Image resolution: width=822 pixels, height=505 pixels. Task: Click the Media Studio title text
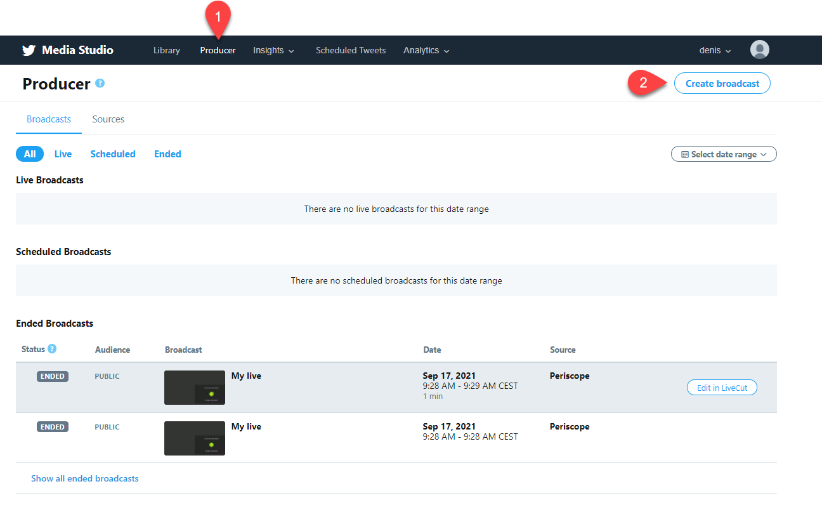pos(77,50)
